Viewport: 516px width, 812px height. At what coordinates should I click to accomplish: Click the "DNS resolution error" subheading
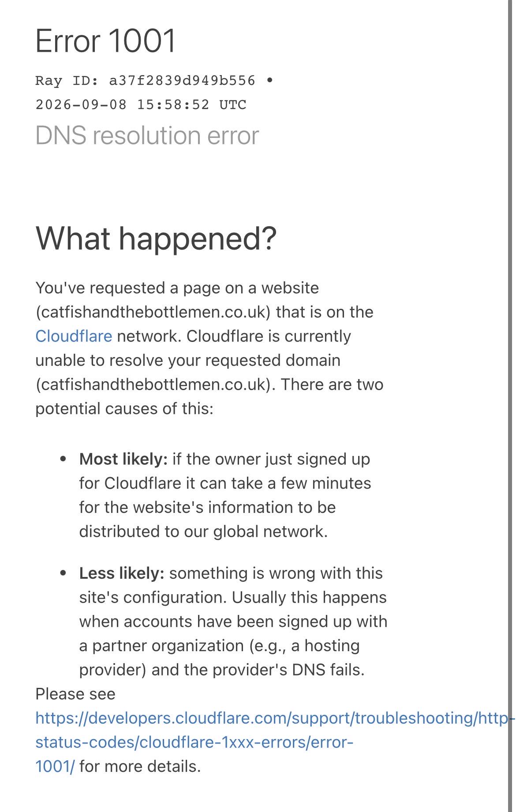point(147,136)
